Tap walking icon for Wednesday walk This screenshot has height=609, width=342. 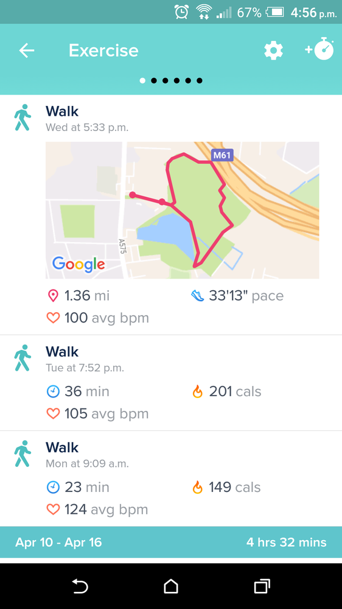tap(23, 117)
